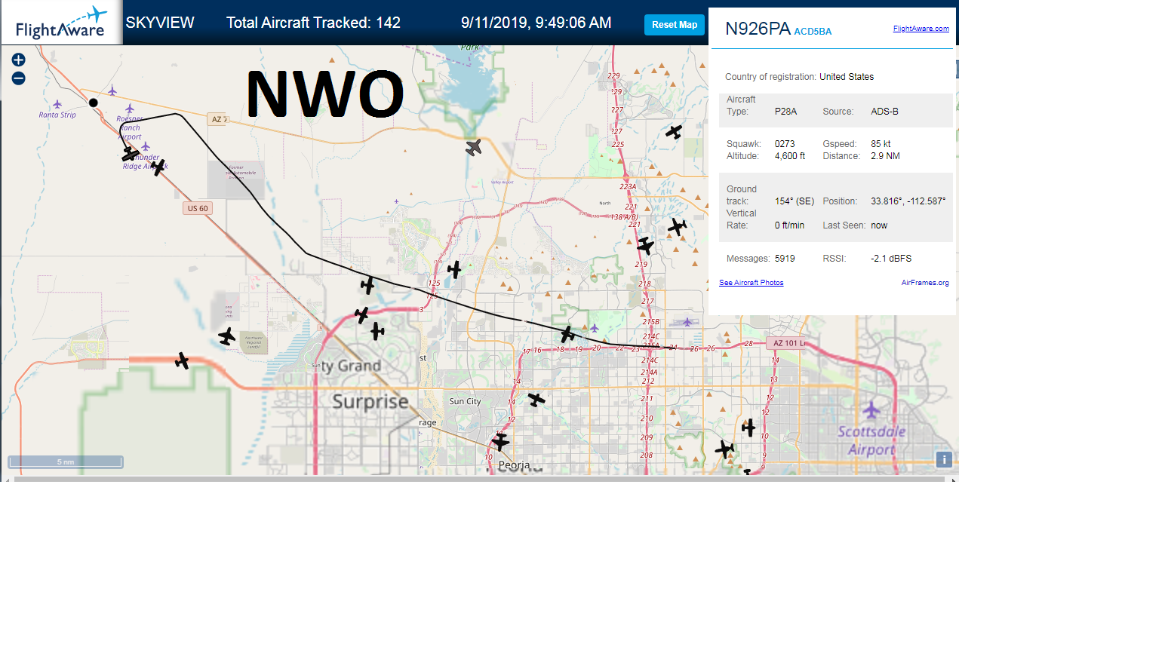The height and width of the screenshot is (650, 1168).
Task: Select the aircraft right of Sun City label
Action: tap(536, 399)
